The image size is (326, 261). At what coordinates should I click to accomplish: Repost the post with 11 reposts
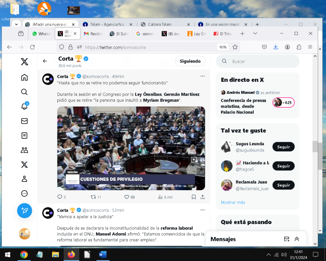pyautogui.click(x=96, y=197)
